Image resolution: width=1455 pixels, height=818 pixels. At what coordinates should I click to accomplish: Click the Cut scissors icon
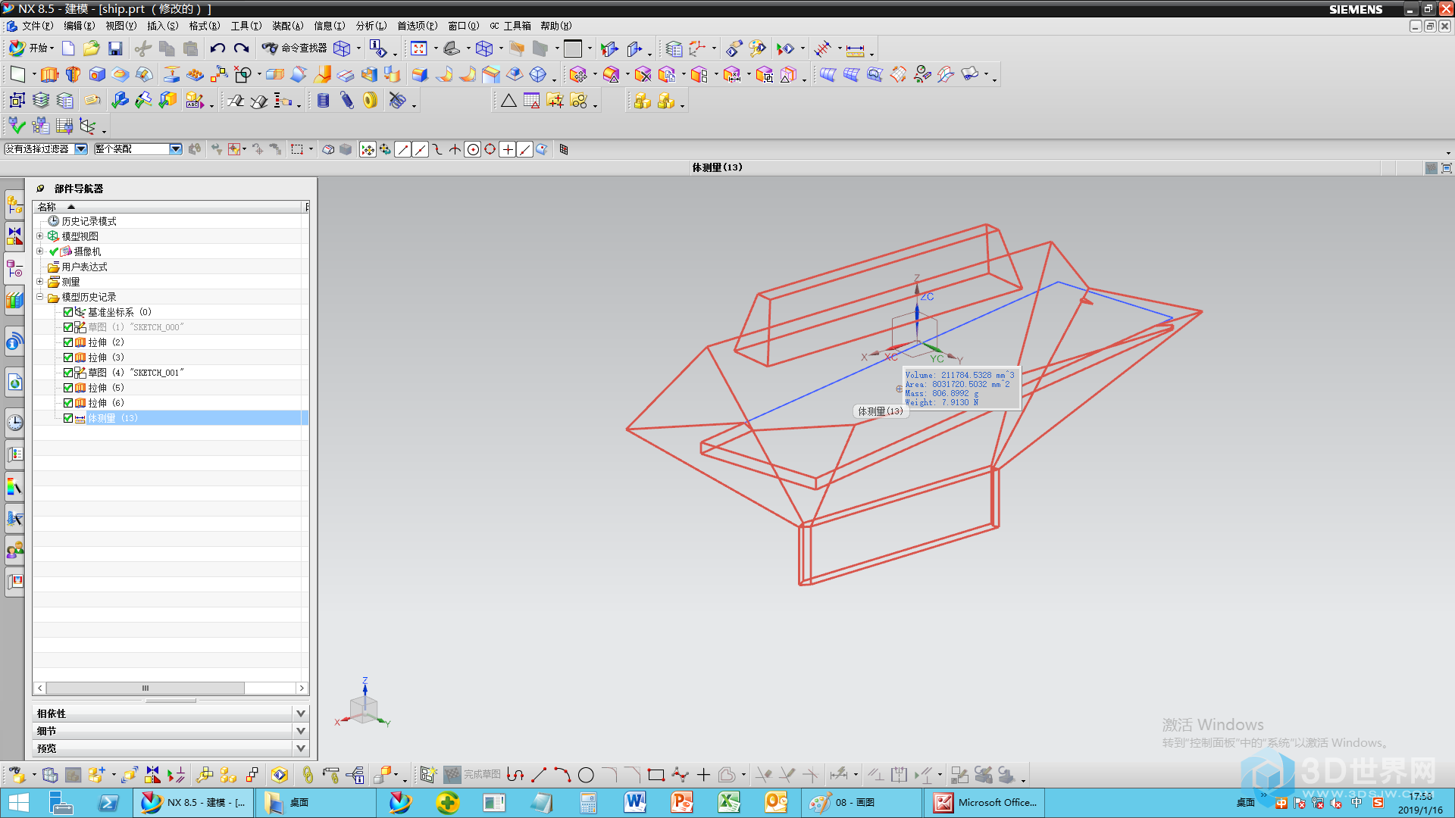pos(142,48)
